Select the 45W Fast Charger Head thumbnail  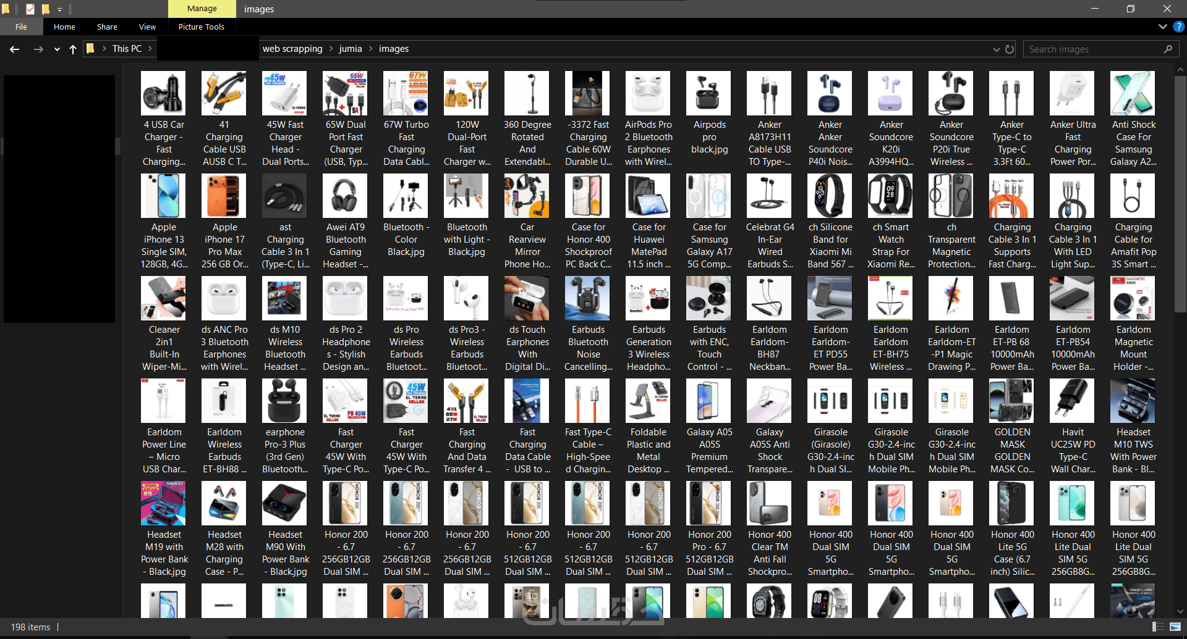[284, 93]
